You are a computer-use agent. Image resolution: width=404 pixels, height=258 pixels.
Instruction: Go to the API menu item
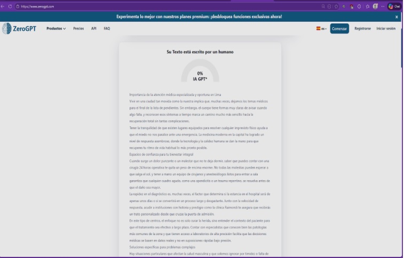coord(94,28)
